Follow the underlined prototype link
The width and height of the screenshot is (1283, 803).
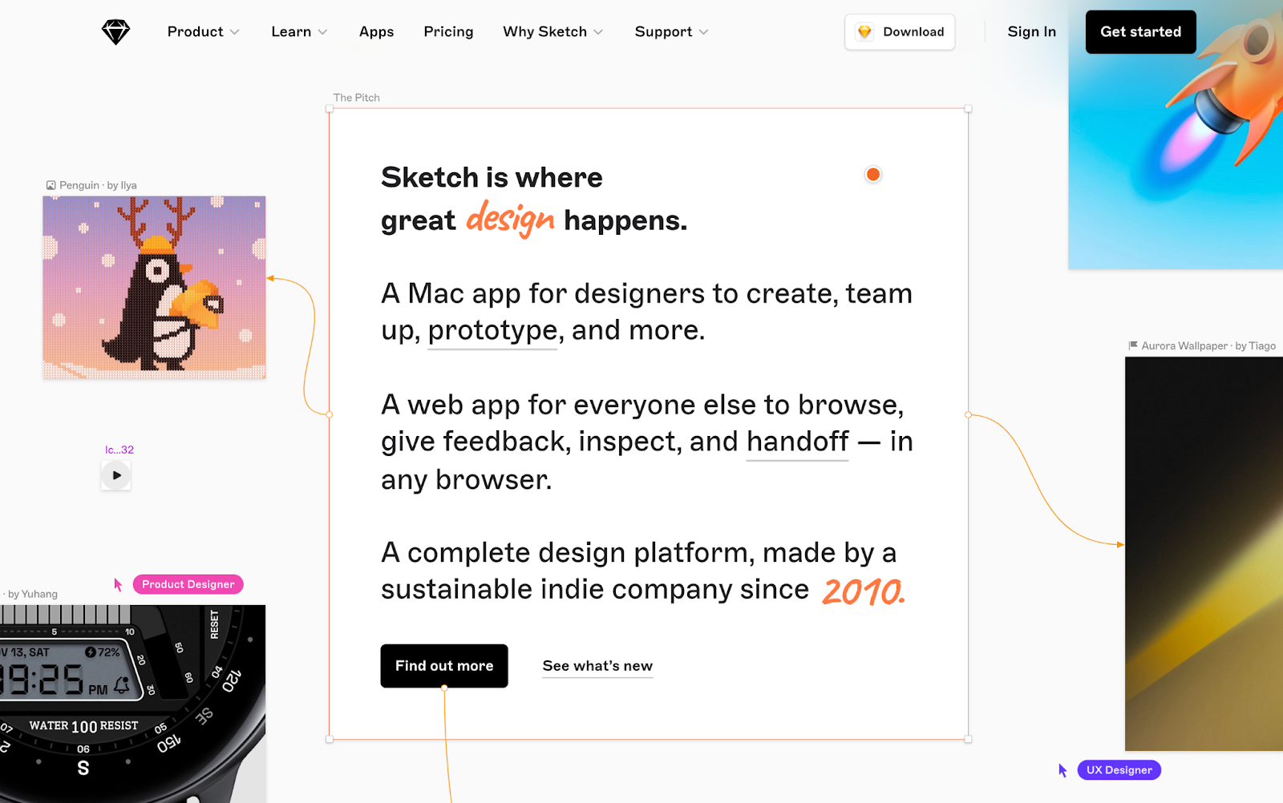pyautogui.click(x=492, y=330)
